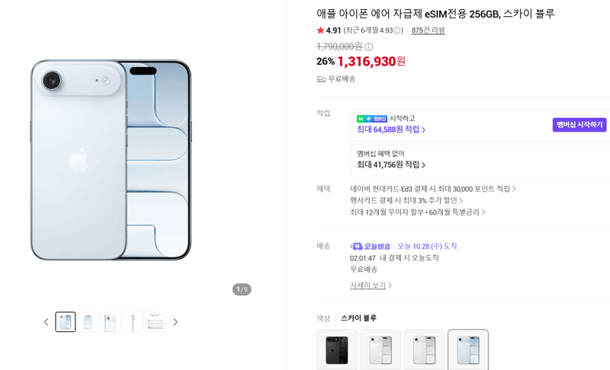The width and height of the screenshot is (610, 370).
Task: Click the free shipping truck icon
Action: click(321, 79)
